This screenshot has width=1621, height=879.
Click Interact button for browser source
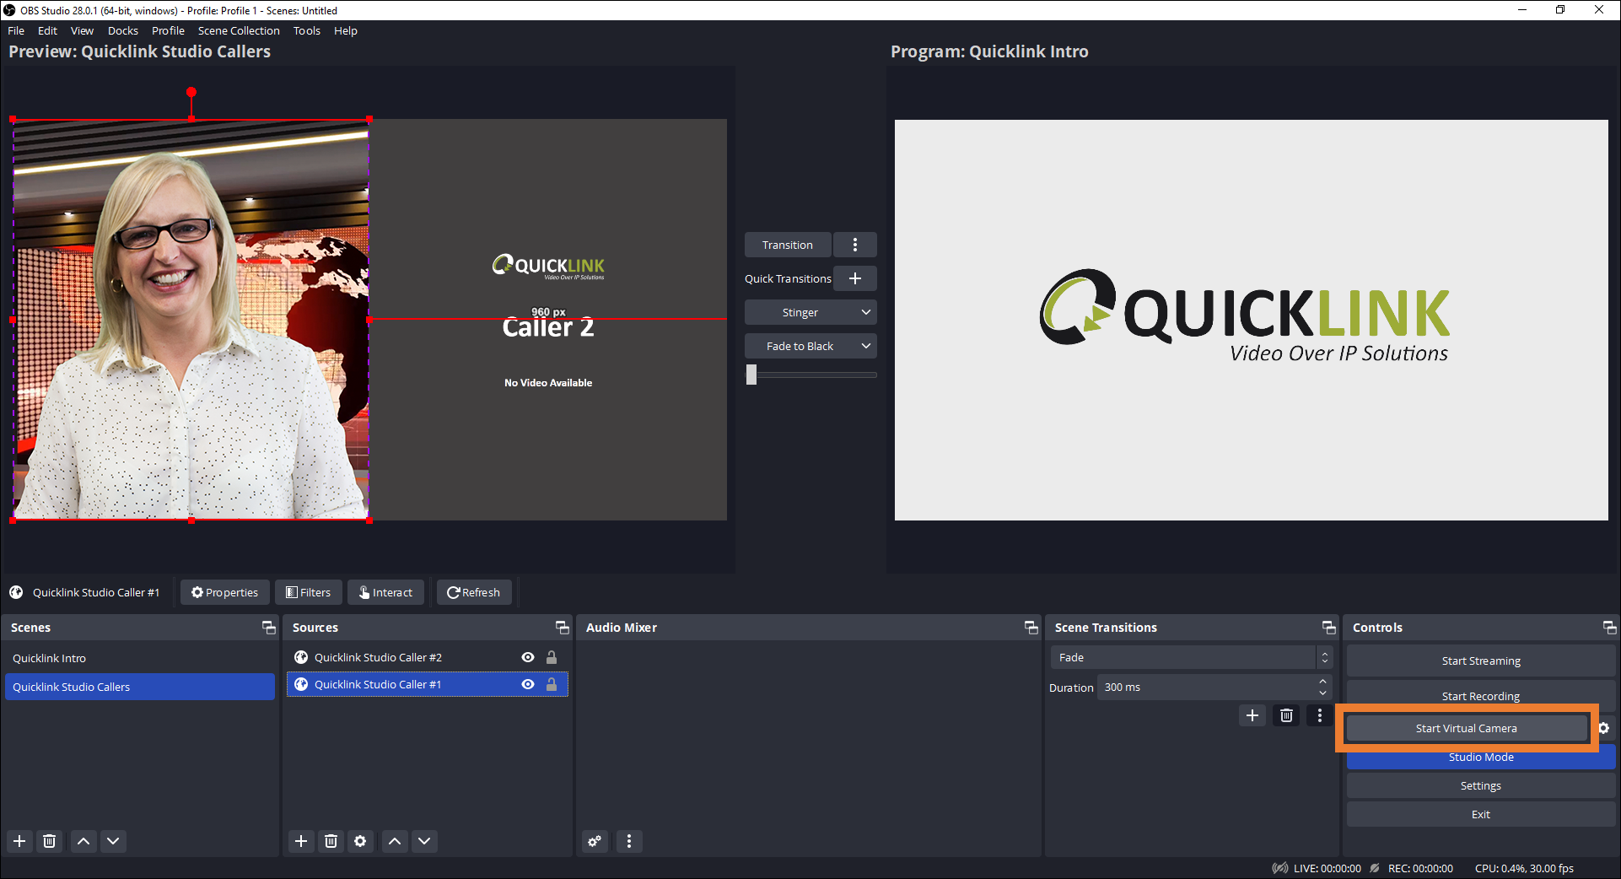386,592
